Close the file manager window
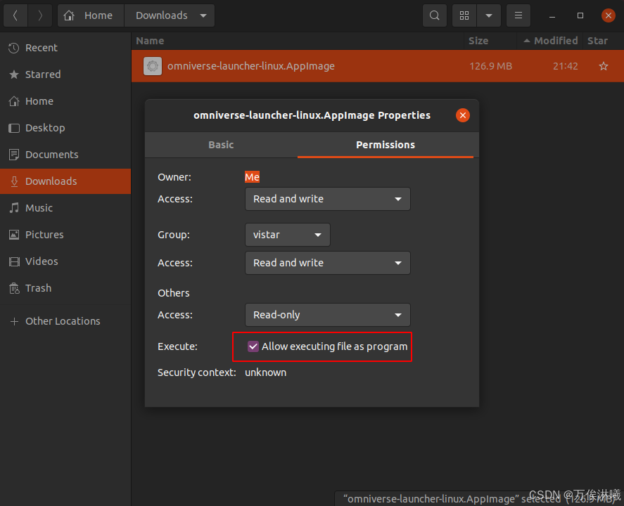This screenshot has width=624, height=506. click(x=608, y=15)
